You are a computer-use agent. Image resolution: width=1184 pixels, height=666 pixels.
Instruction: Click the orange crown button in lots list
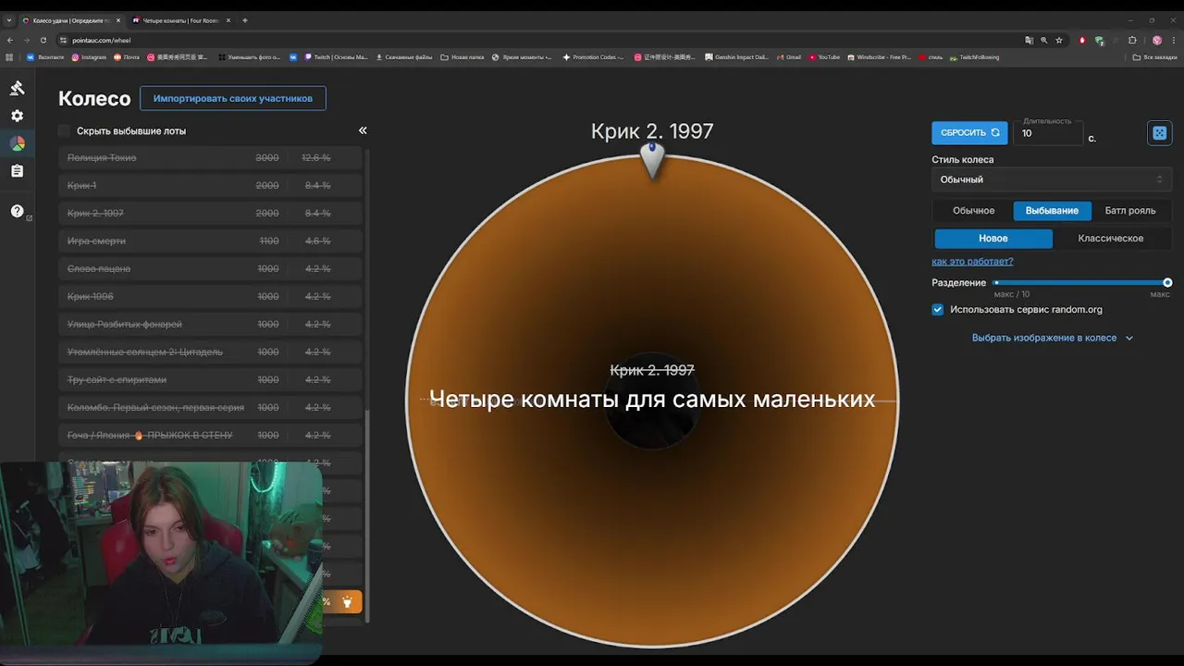coord(347,602)
